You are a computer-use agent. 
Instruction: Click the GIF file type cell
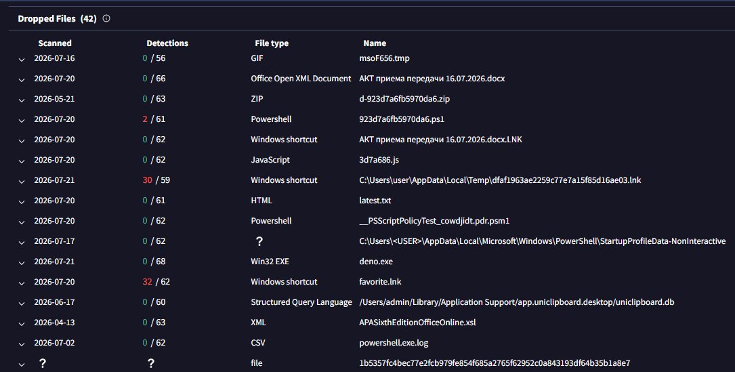pos(257,58)
